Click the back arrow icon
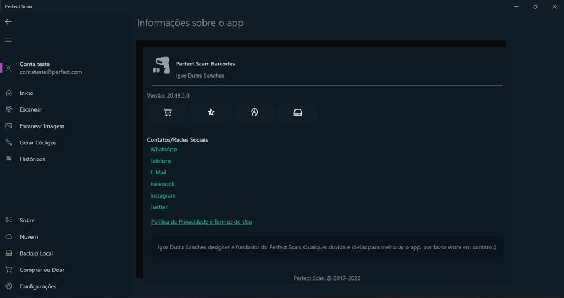The height and width of the screenshot is (298, 564). tap(8, 21)
